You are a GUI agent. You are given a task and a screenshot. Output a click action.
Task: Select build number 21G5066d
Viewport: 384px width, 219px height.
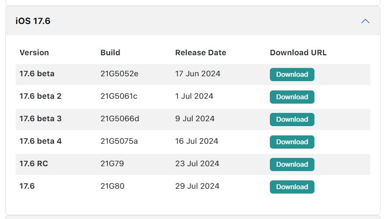click(x=120, y=118)
